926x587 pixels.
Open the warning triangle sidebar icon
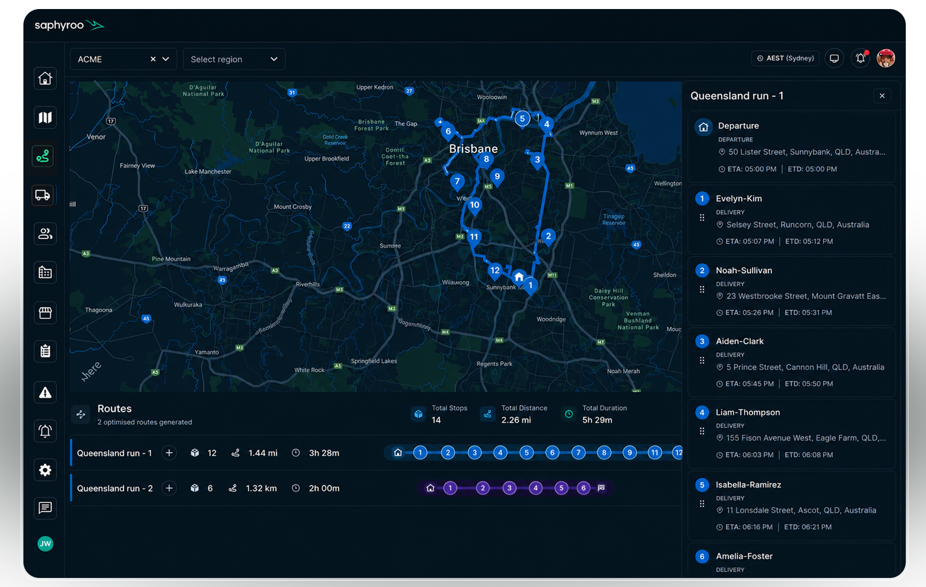pyautogui.click(x=45, y=392)
